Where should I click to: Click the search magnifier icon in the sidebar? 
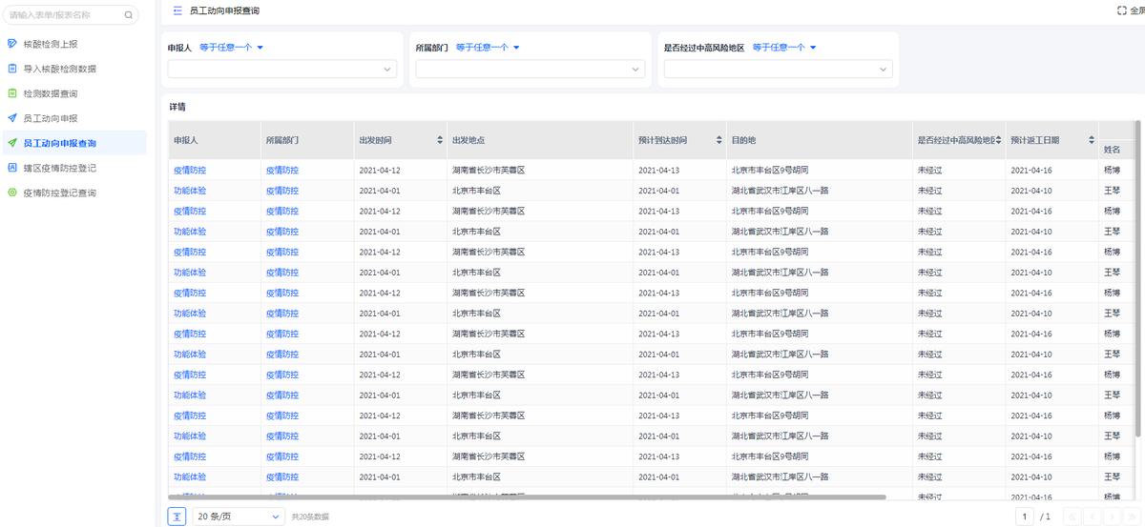tap(129, 15)
